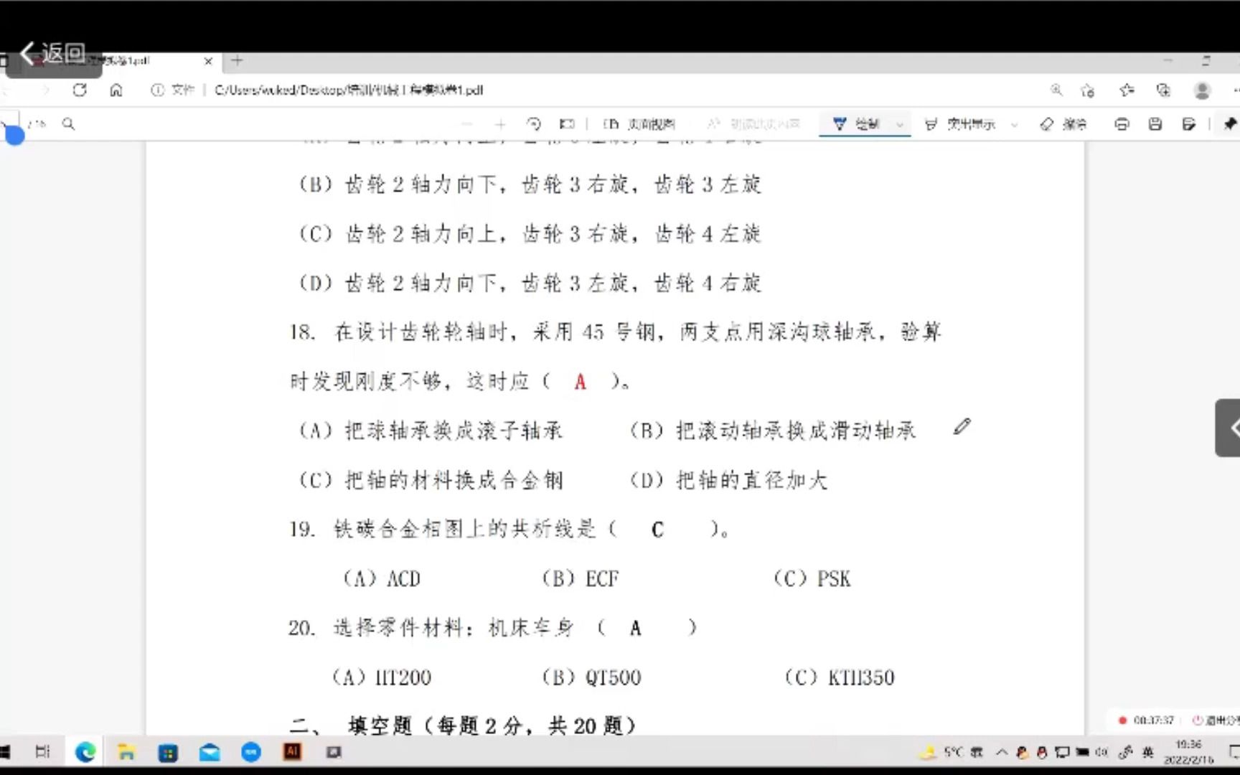
Task: Click the 返回 back arrow overlay
Action: coord(54,54)
